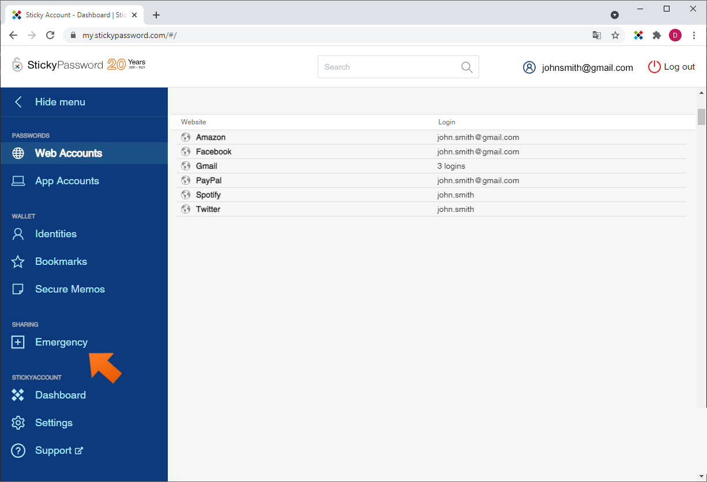Click the PayPal row globe icon
Viewport: 707px width, 482px height.
point(186,180)
